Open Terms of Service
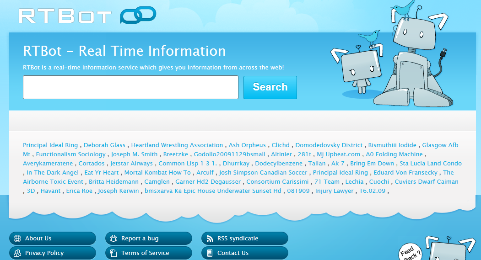481x260 pixels. tap(148, 253)
